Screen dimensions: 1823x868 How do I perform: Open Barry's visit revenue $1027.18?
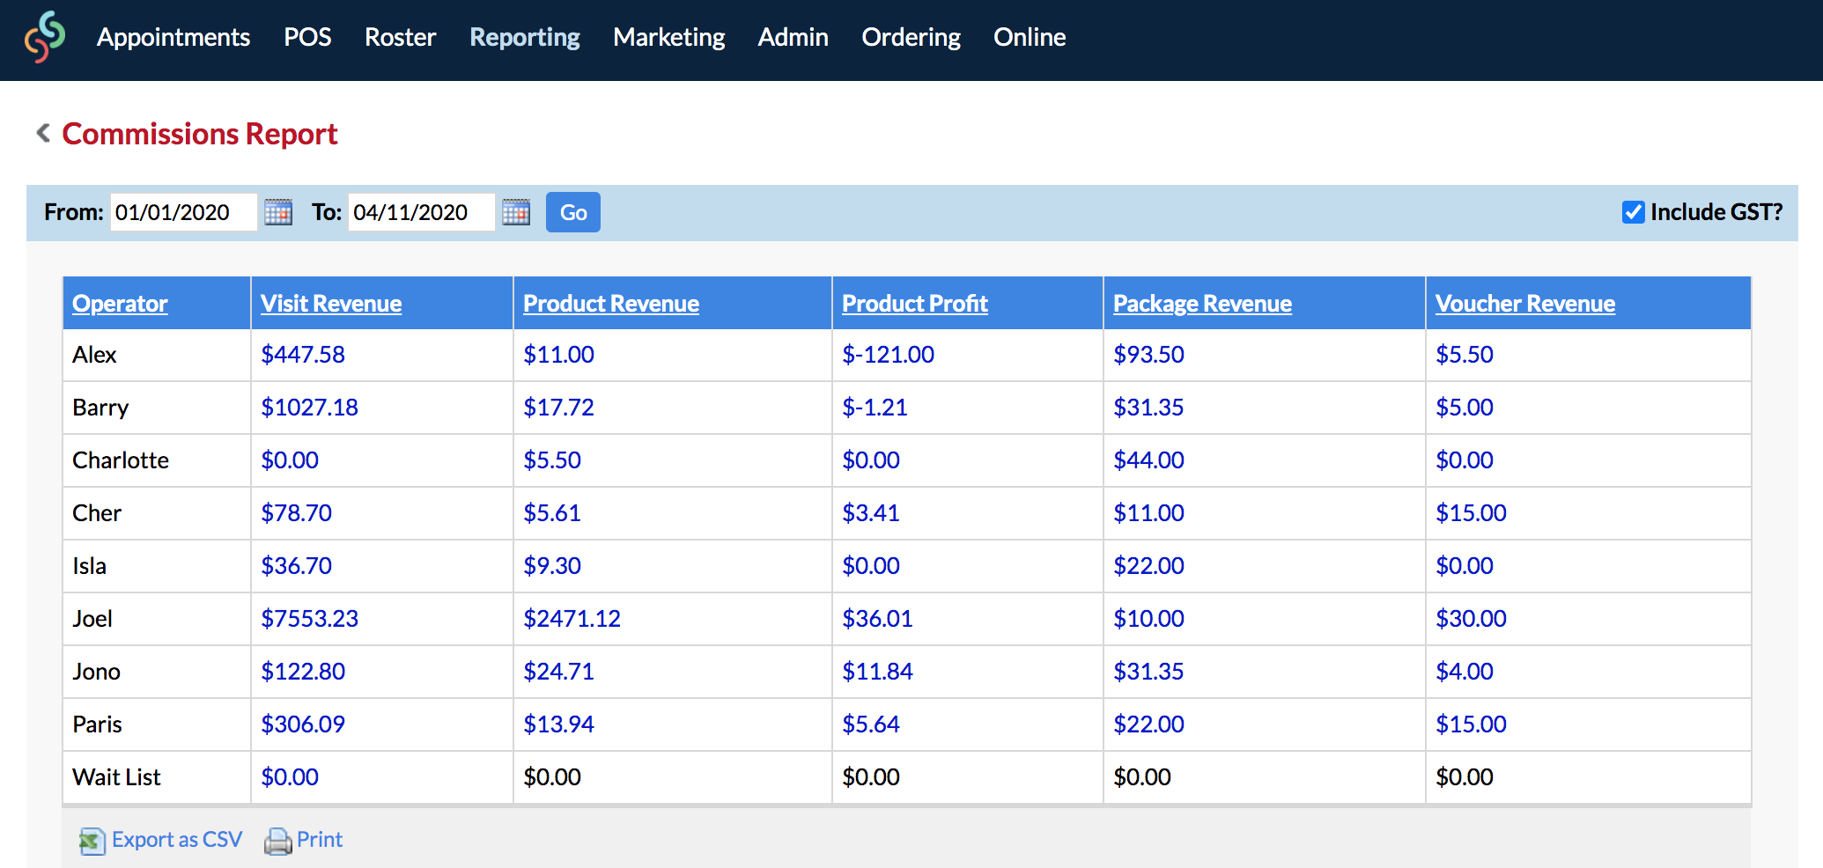click(309, 408)
